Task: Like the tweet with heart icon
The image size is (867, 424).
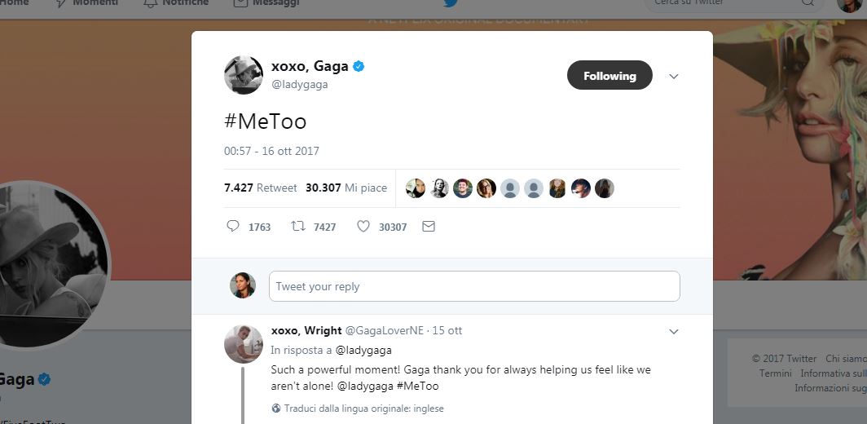Action: pyautogui.click(x=363, y=227)
